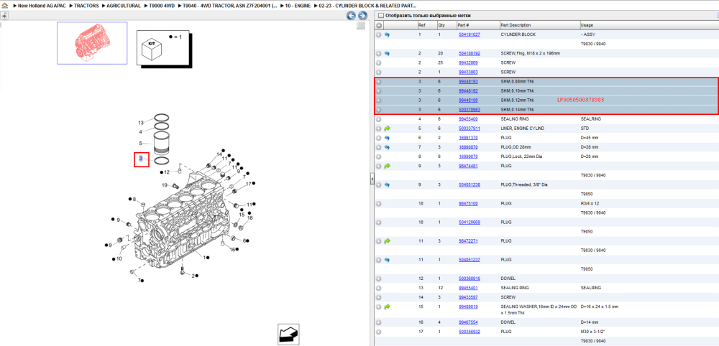Add SHIM,0.08mm Thk via plus icon
Screen dimensions: 719x346
click(x=379, y=82)
